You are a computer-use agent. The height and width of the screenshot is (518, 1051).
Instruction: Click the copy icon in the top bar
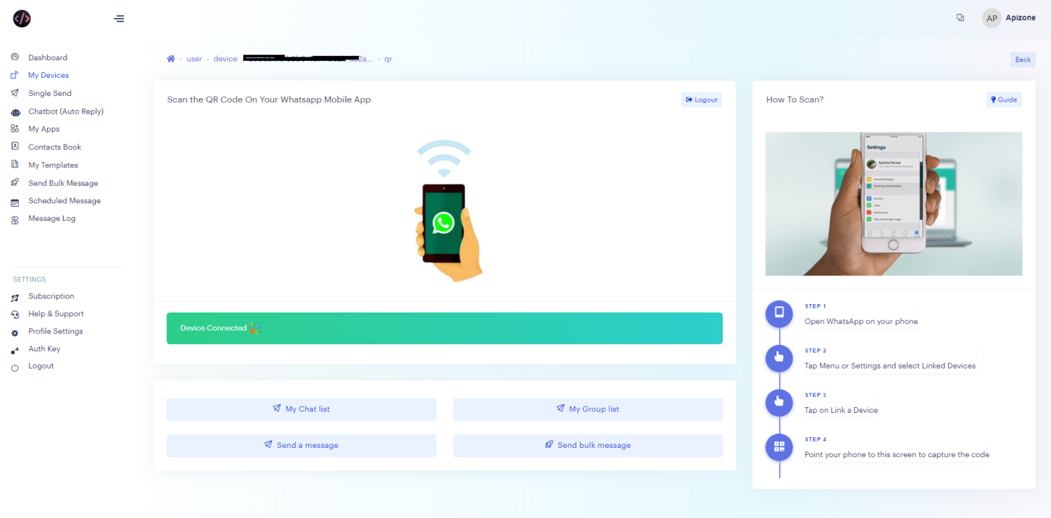[x=960, y=18]
